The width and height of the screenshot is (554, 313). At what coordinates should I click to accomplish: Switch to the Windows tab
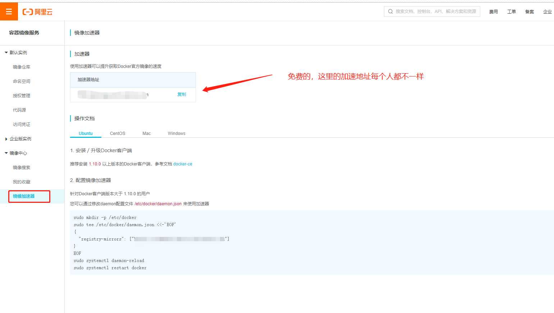(177, 133)
